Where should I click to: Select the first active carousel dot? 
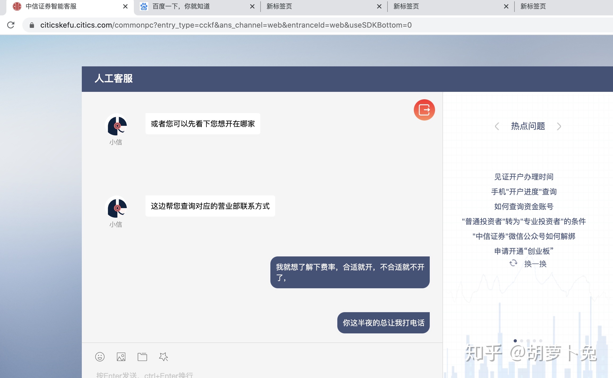pos(515,341)
